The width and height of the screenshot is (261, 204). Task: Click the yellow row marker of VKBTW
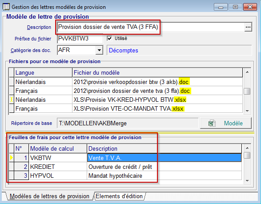click(11, 158)
